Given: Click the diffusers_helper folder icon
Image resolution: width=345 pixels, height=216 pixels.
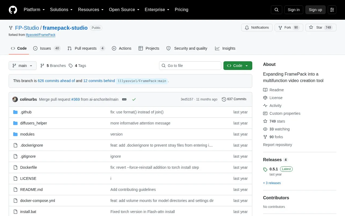Looking at the screenshot, I should click(x=15, y=123).
